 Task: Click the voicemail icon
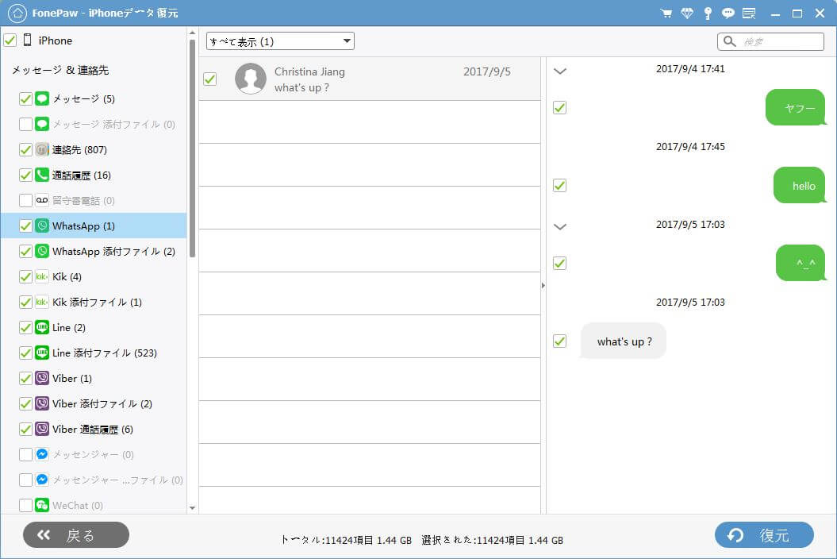click(42, 200)
